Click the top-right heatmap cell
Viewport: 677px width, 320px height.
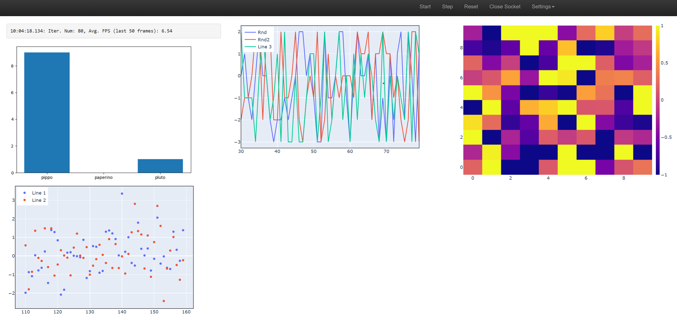coord(642,33)
